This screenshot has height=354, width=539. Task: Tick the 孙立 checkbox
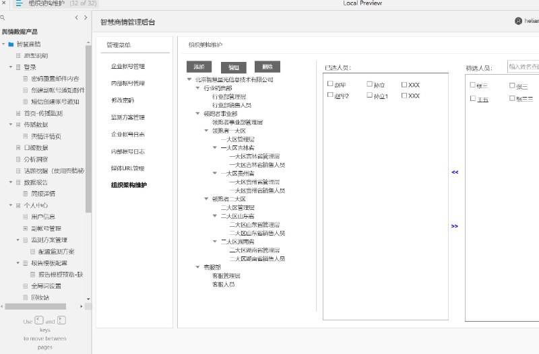point(369,83)
